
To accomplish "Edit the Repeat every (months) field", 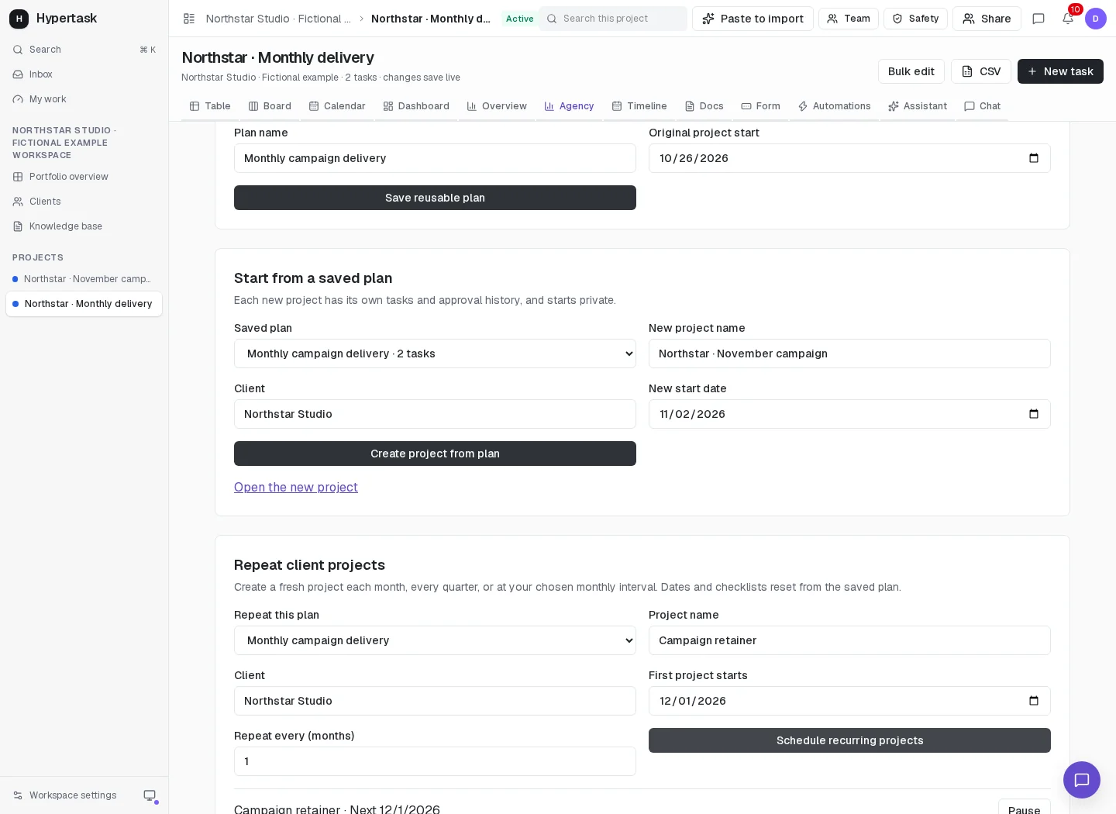I will coord(435,761).
